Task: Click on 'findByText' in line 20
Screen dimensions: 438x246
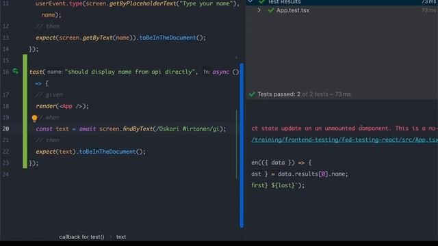Action: click(138, 129)
